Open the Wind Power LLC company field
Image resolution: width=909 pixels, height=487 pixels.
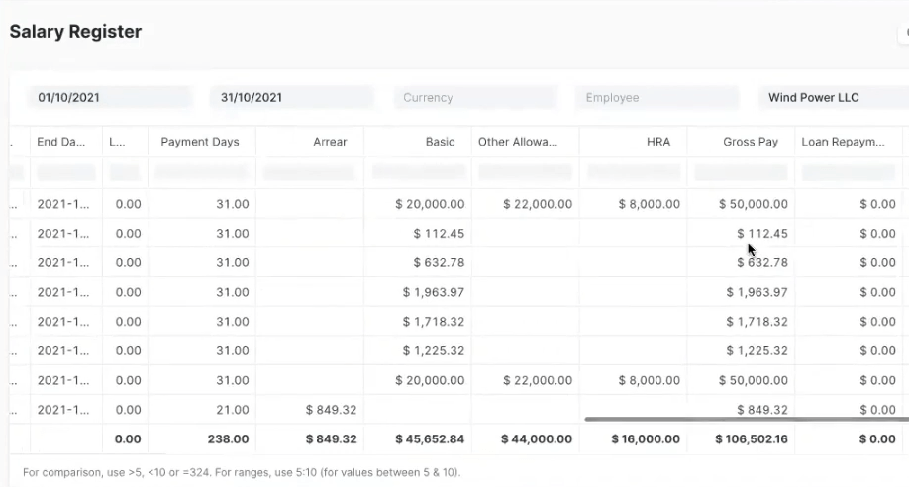click(832, 97)
